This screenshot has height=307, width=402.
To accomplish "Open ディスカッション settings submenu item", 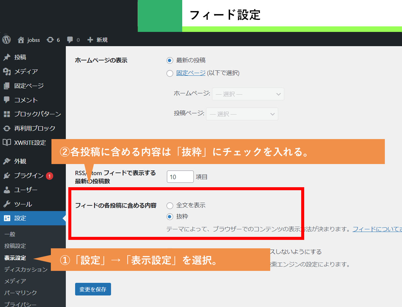I will (26, 269).
